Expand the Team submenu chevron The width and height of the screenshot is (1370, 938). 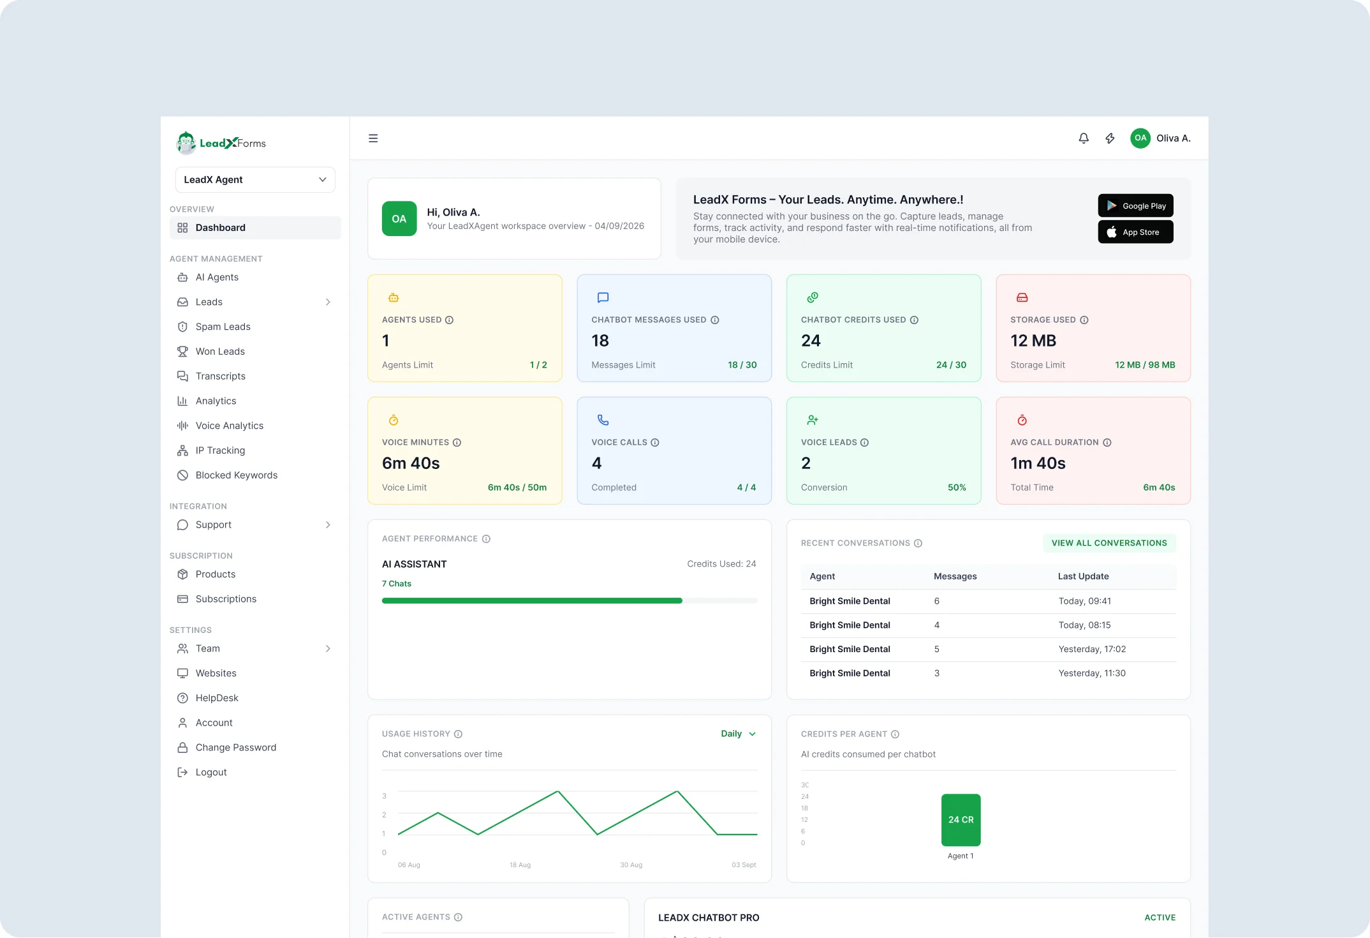pos(328,648)
